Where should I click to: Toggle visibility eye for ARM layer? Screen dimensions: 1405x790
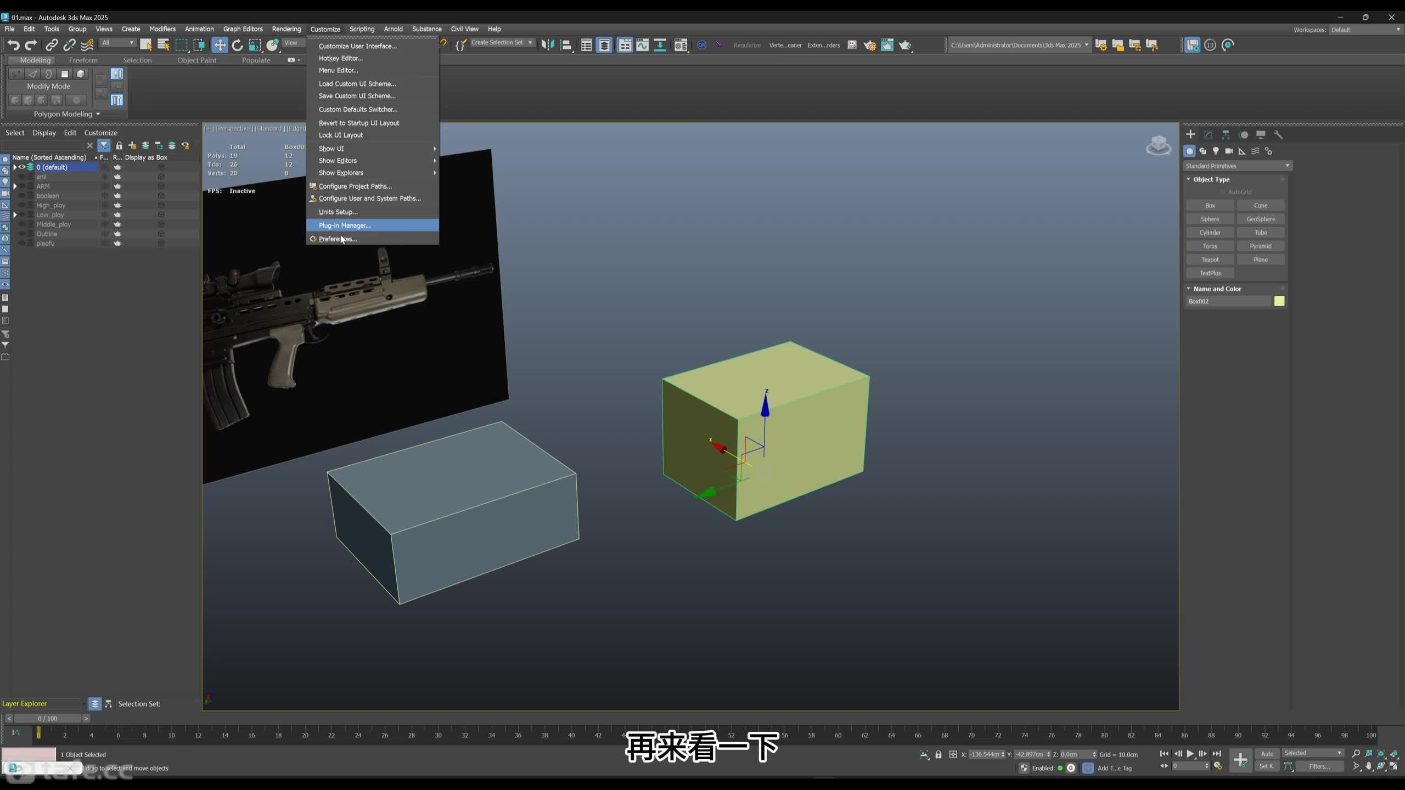(22, 187)
